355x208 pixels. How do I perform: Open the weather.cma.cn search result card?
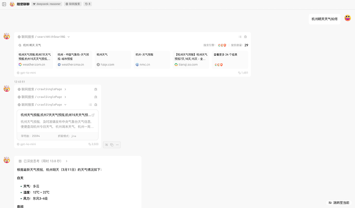(74, 60)
